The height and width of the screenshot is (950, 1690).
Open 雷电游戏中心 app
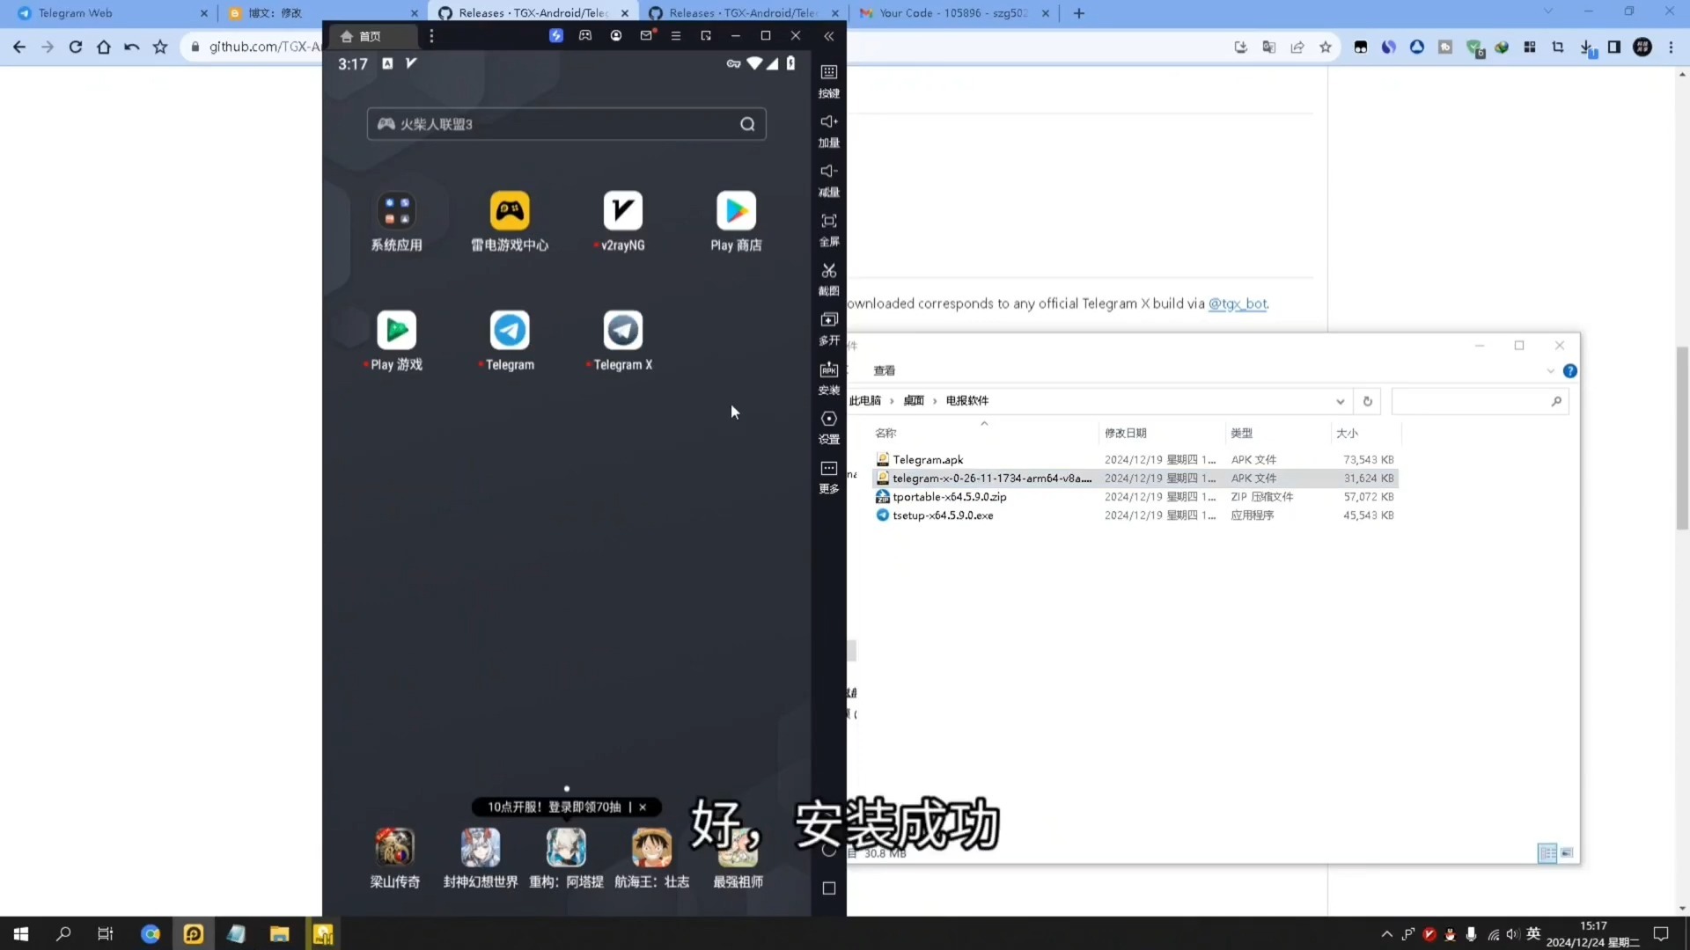tap(510, 211)
